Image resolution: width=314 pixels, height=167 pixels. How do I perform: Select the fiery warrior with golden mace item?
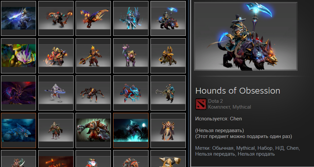click(x=93, y=56)
